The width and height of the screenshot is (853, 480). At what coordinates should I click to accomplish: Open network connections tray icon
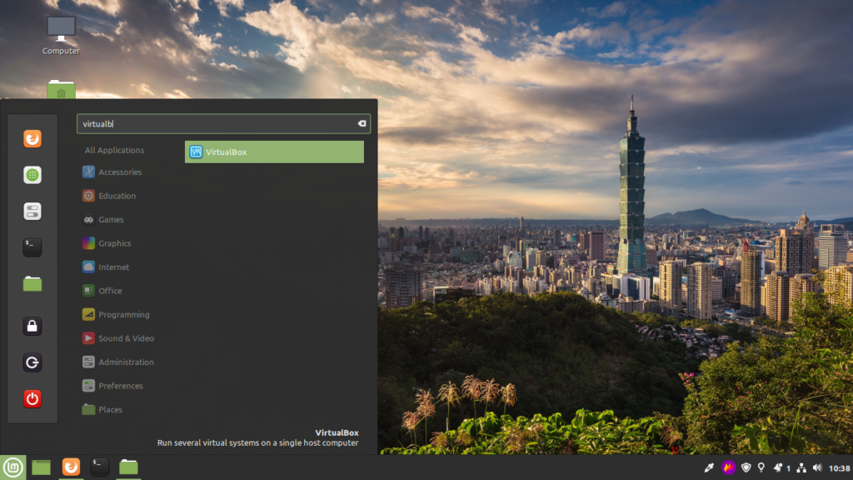[801, 467]
